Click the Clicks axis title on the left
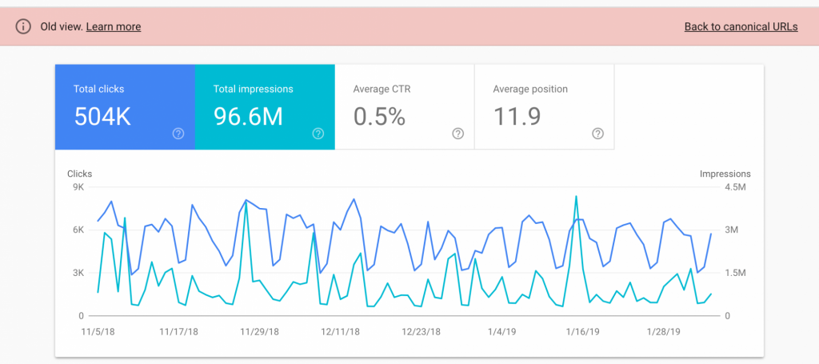 80,174
